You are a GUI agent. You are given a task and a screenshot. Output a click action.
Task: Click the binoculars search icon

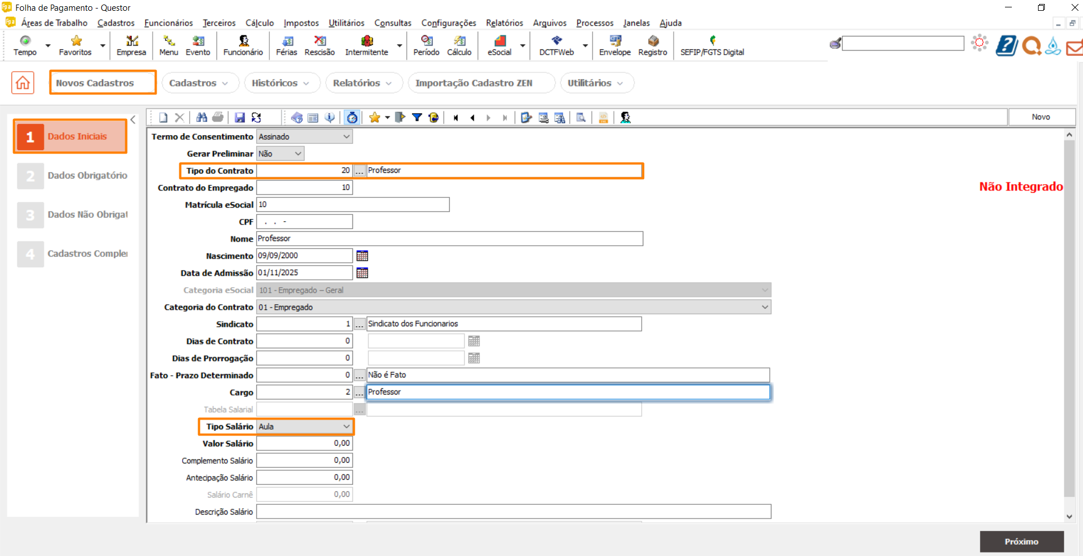(x=202, y=118)
